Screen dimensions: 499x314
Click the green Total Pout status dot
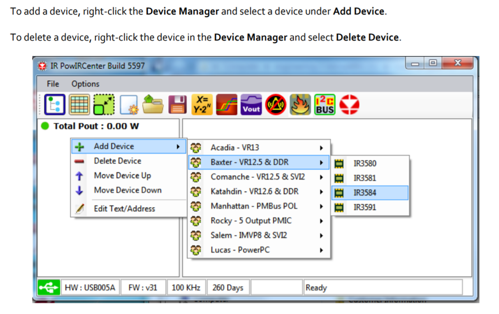pos(45,126)
